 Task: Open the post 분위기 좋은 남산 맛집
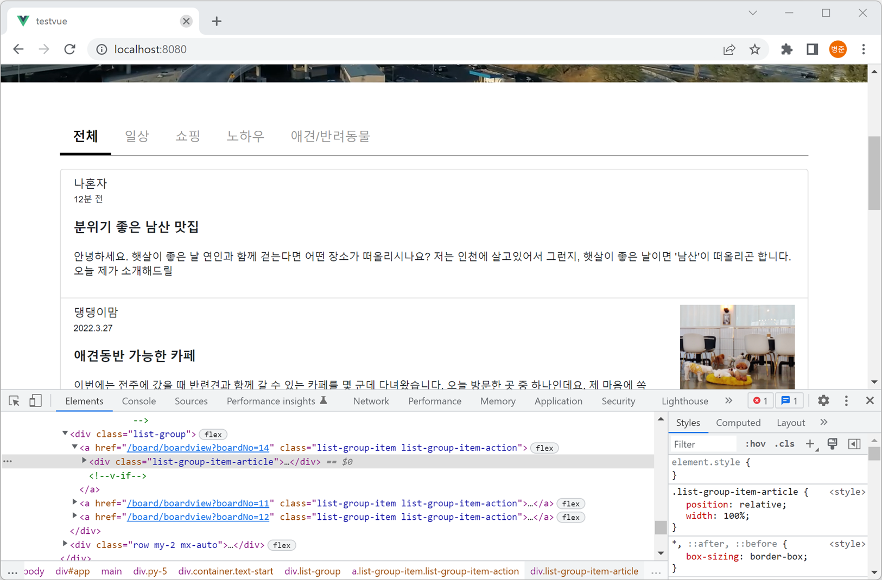(136, 227)
